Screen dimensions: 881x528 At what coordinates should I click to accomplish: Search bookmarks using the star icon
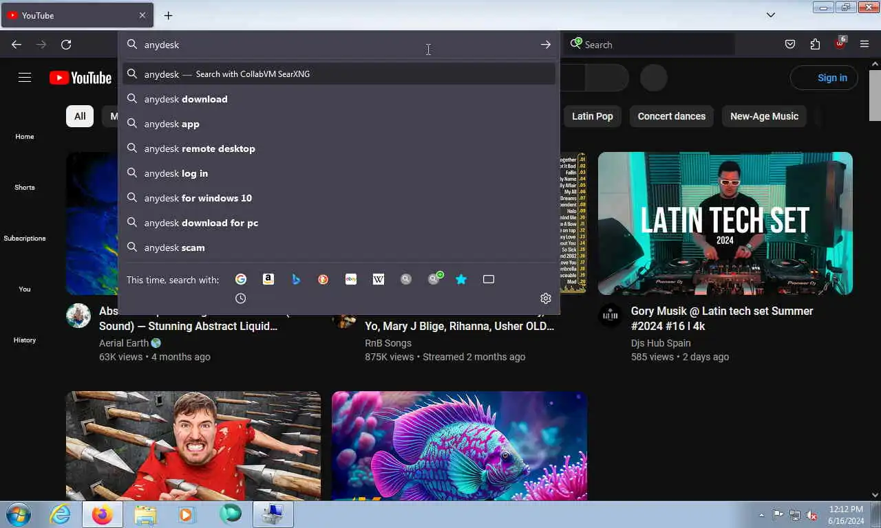[461, 279]
